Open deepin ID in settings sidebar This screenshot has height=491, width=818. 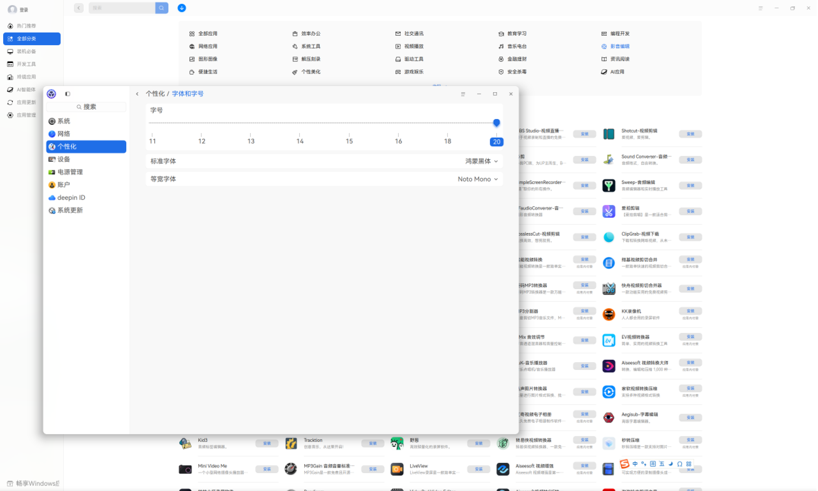tap(86, 197)
